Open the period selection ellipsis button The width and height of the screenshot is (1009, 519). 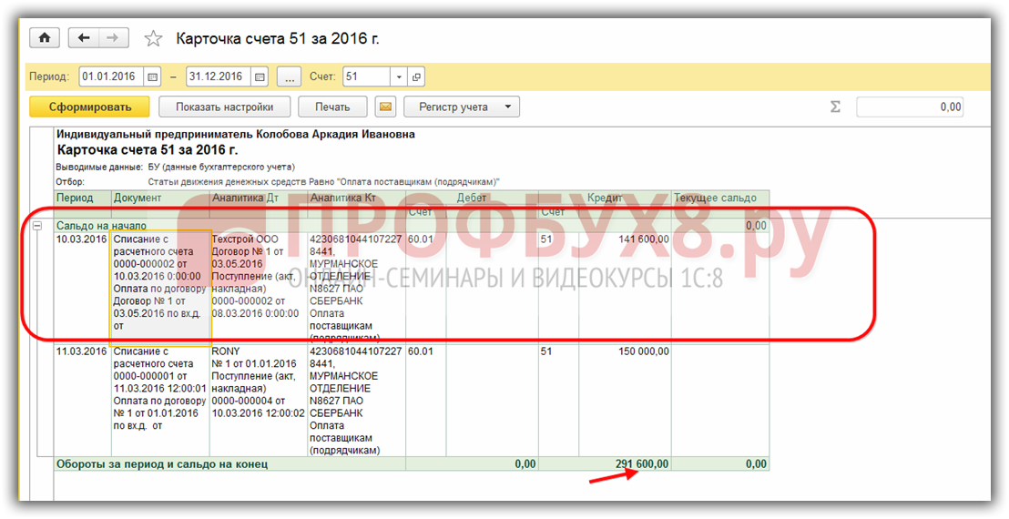pyautogui.click(x=288, y=76)
